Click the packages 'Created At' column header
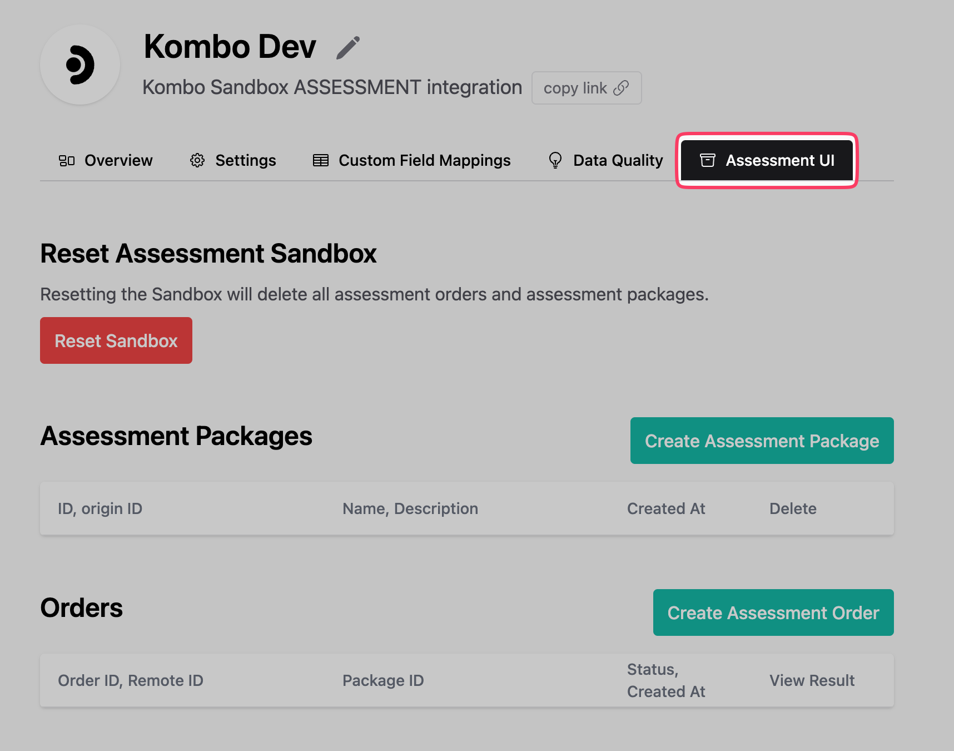This screenshot has width=954, height=751. pos(666,508)
